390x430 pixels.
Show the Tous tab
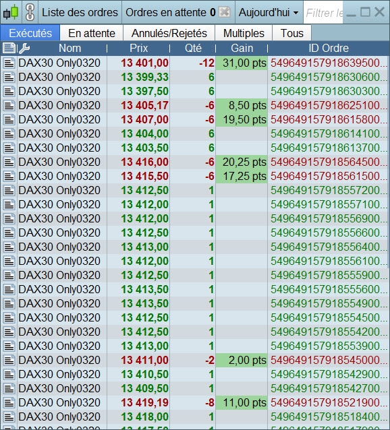tap(291, 33)
